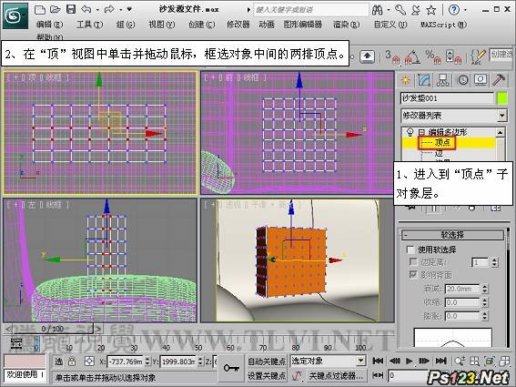The image size is (516, 387).
Task: Enable the 使用软选择 checkbox
Action: pos(410,250)
